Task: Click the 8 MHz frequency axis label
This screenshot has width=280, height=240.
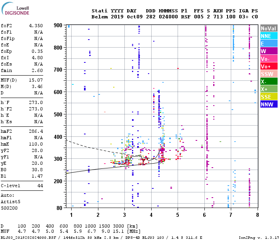Action: (258, 215)
